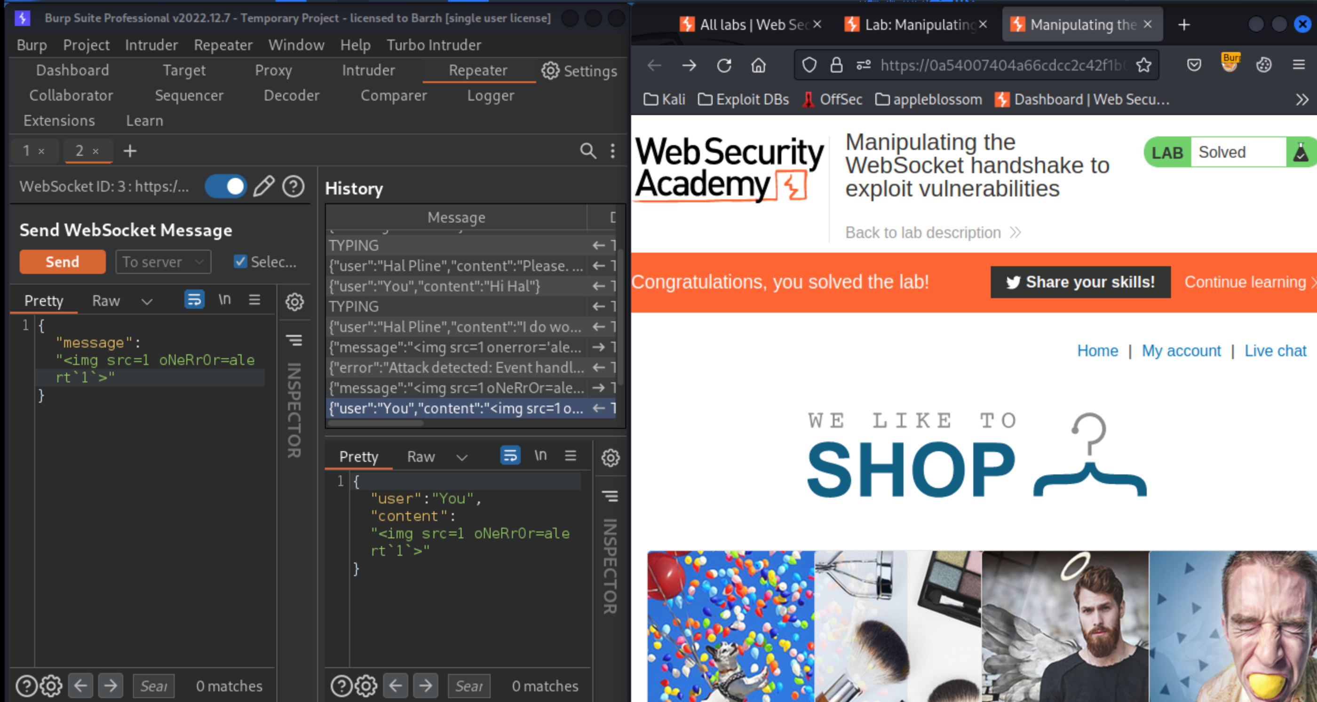
Task: Open right inspector gear settings icon
Action: pos(611,458)
